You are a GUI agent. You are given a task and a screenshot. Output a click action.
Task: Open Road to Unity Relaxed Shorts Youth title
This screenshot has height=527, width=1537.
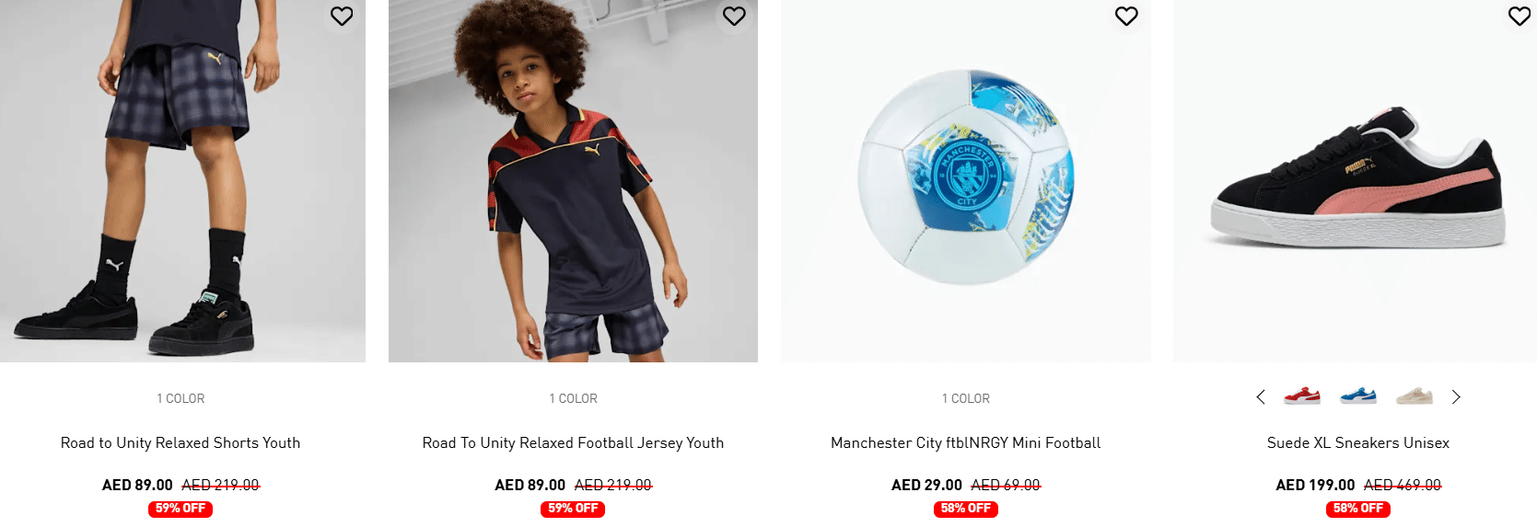coord(180,443)
